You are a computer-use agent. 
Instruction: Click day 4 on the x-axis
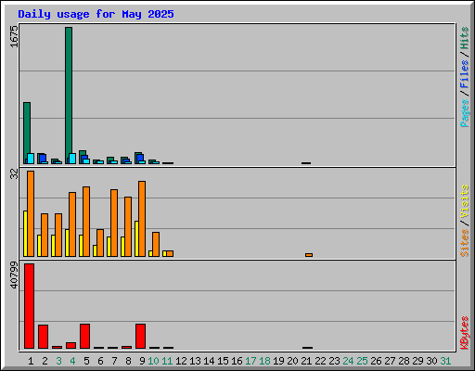tap(72, 361)
